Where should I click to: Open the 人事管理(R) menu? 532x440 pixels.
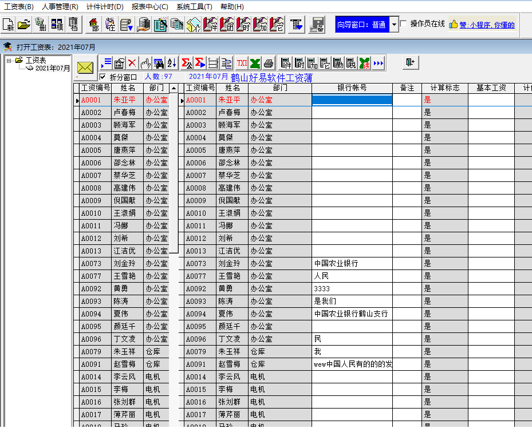tap(60, 6)
